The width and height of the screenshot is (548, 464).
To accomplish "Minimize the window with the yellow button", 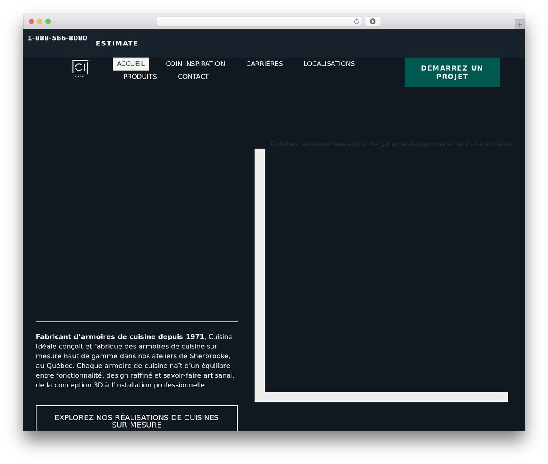I will [x=40, y=21].
